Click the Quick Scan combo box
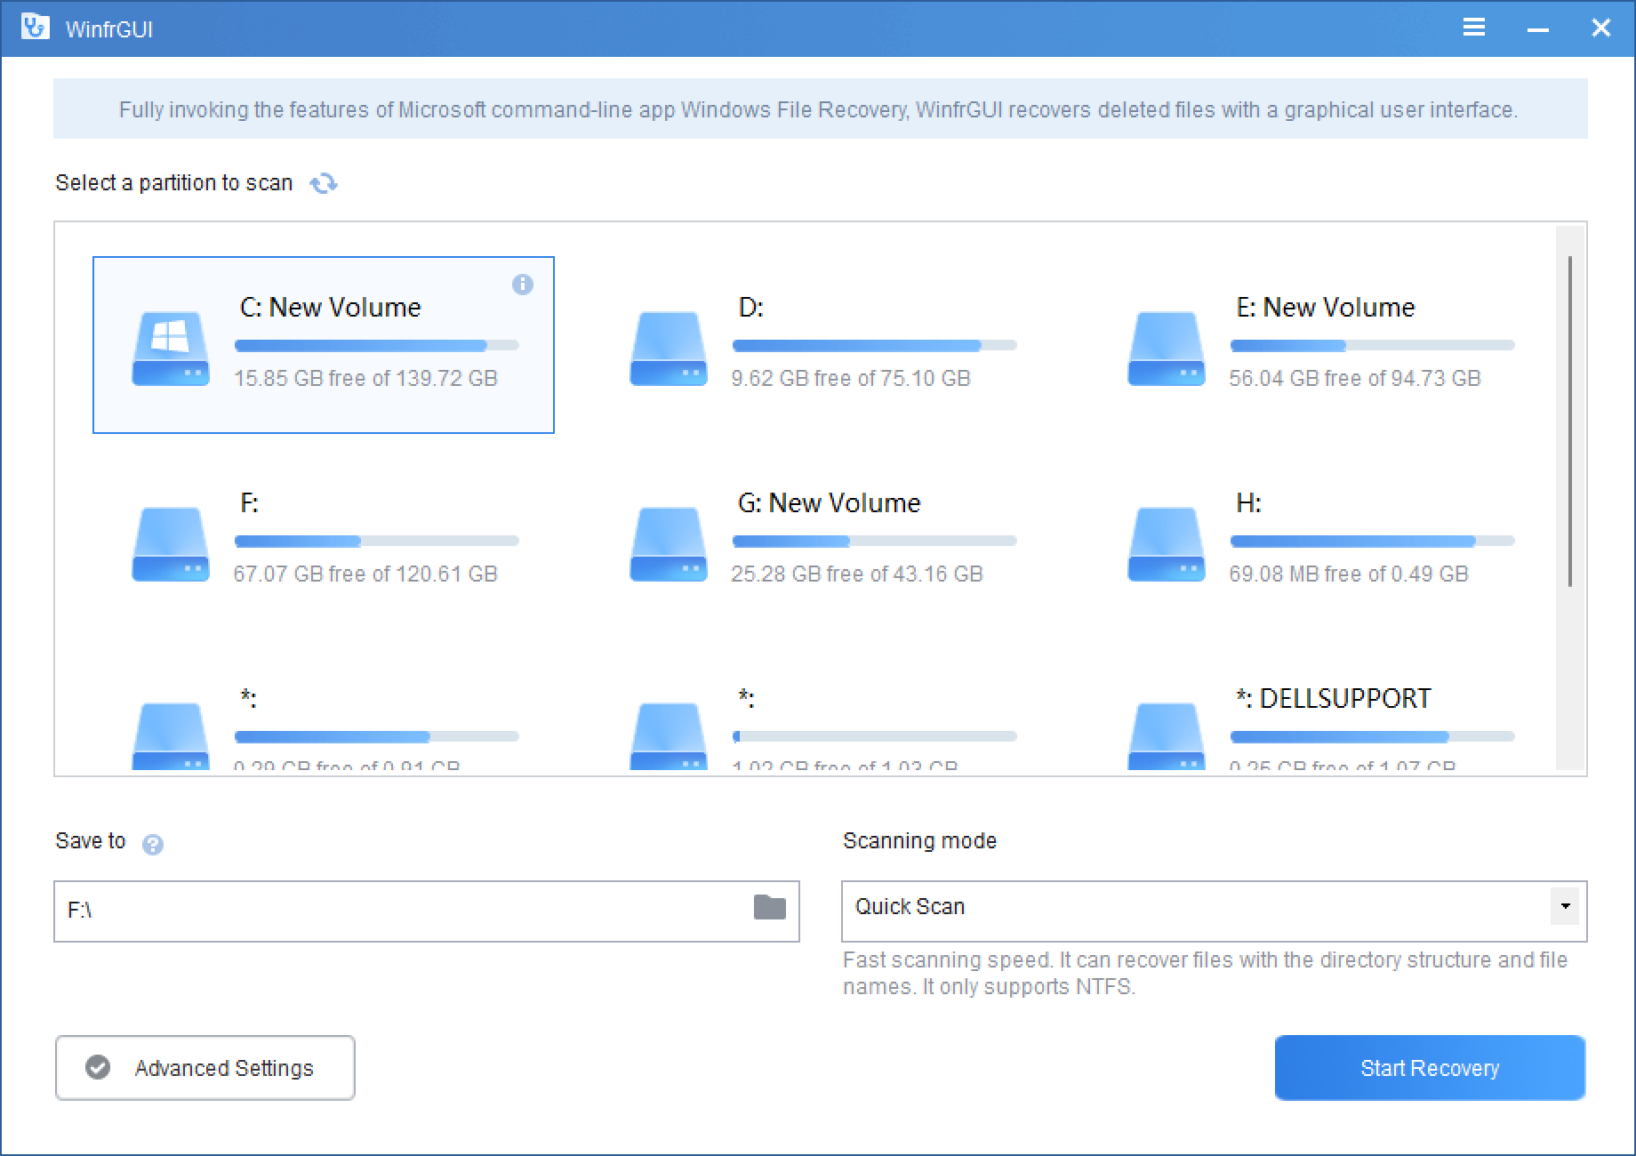The height and width of the screenshot is (1156, 1636). (x=1214, y=911)
